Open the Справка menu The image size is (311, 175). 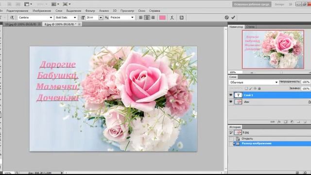click(155, 11)
